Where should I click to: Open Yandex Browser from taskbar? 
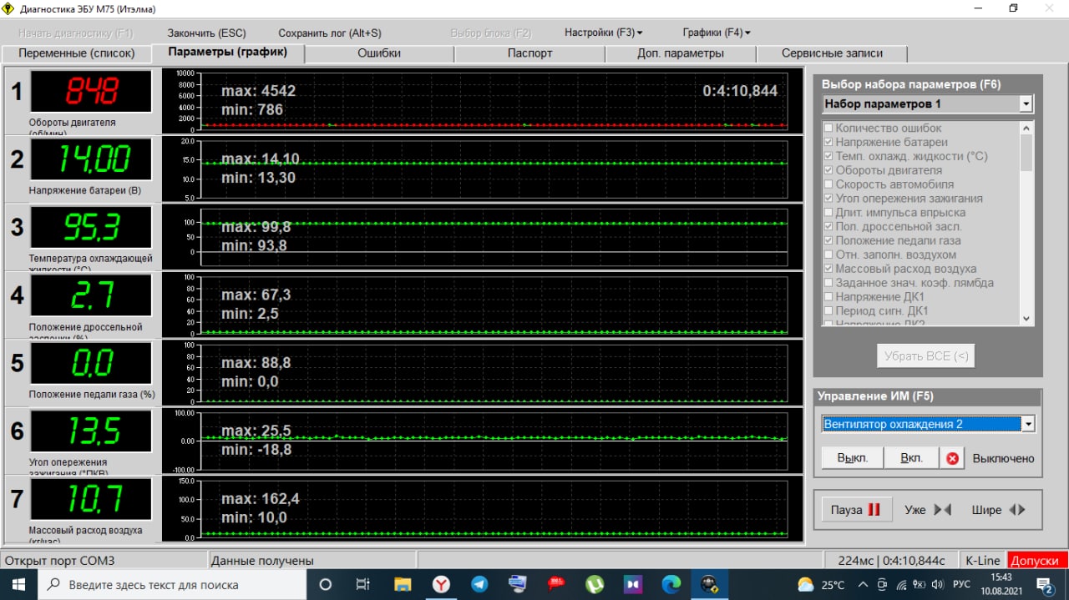point(441,584)
